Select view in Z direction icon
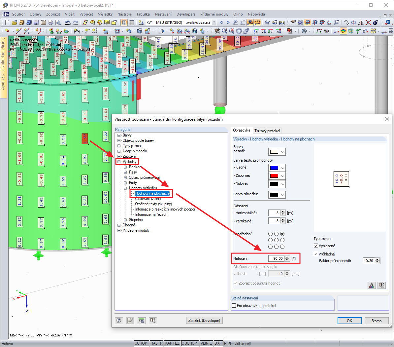 tap(270, 31)
